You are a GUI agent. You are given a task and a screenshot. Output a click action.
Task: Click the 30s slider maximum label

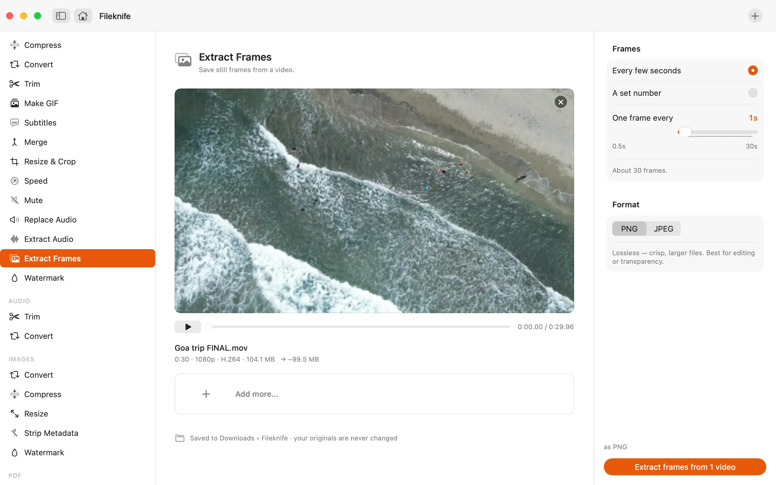tap(751, 146)
